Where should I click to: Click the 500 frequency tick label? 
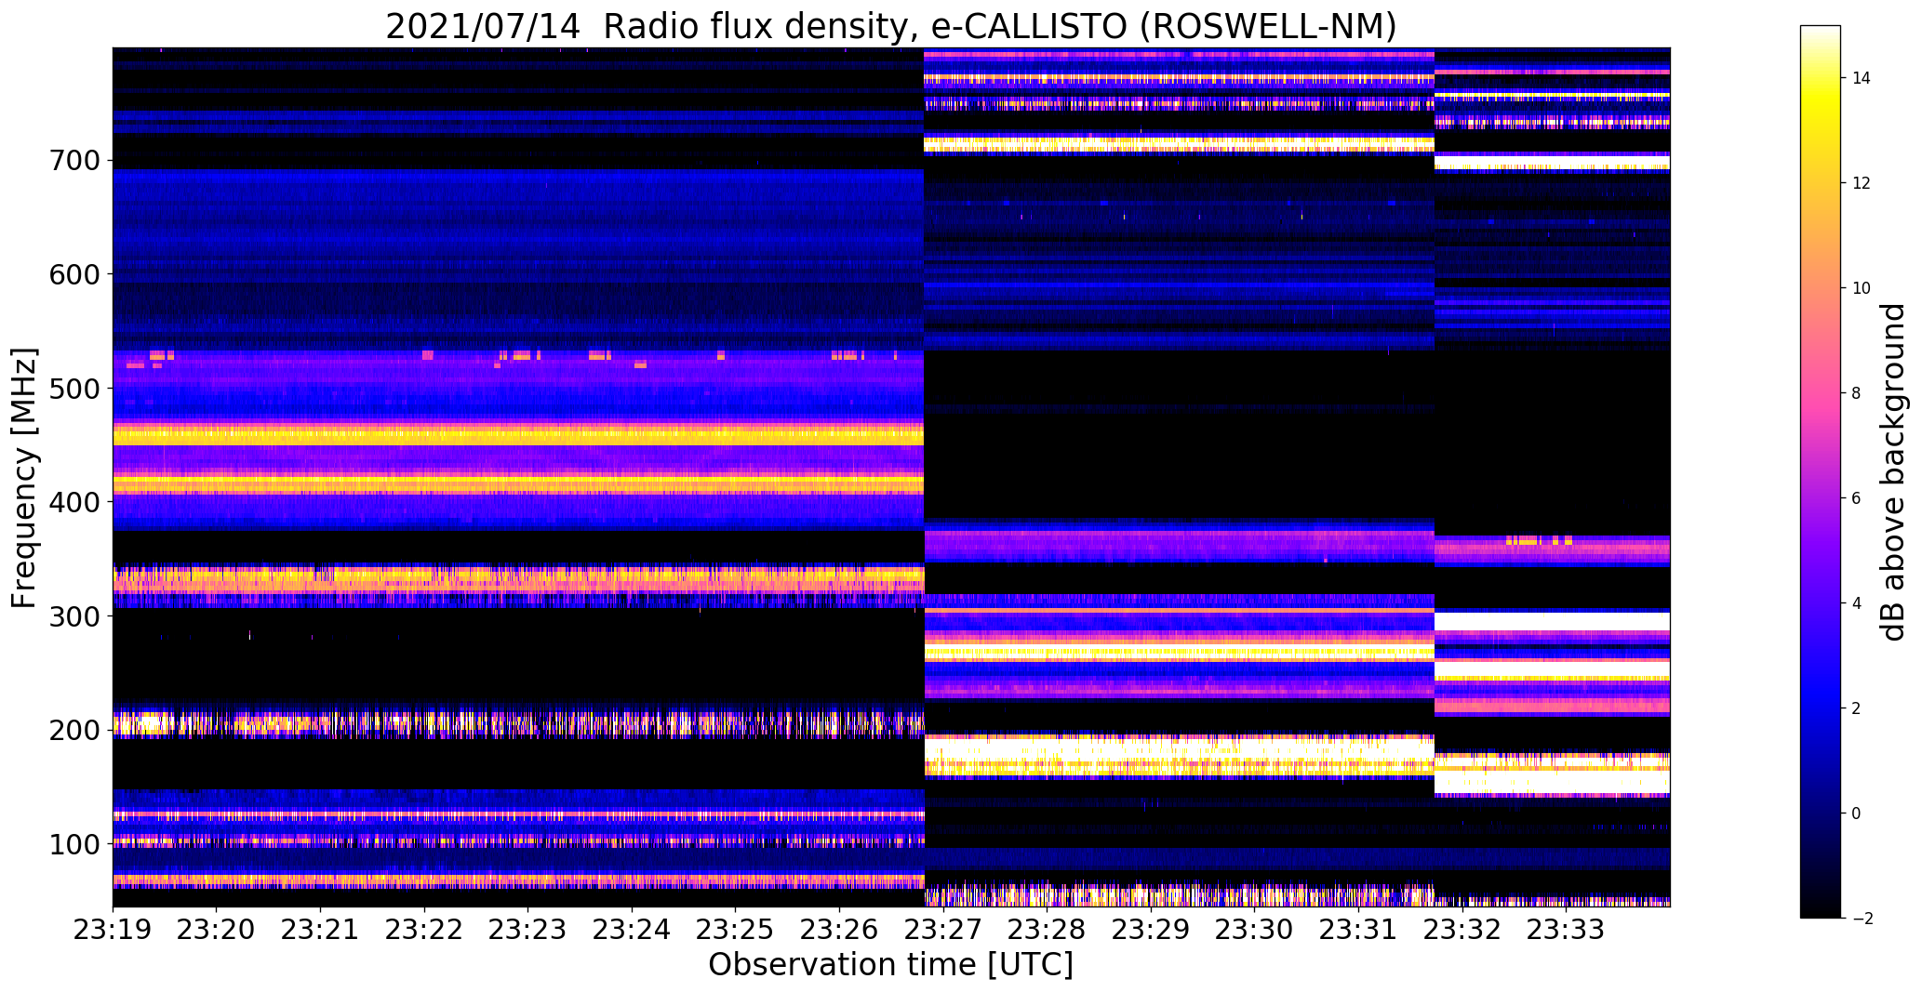pos(73,389)
